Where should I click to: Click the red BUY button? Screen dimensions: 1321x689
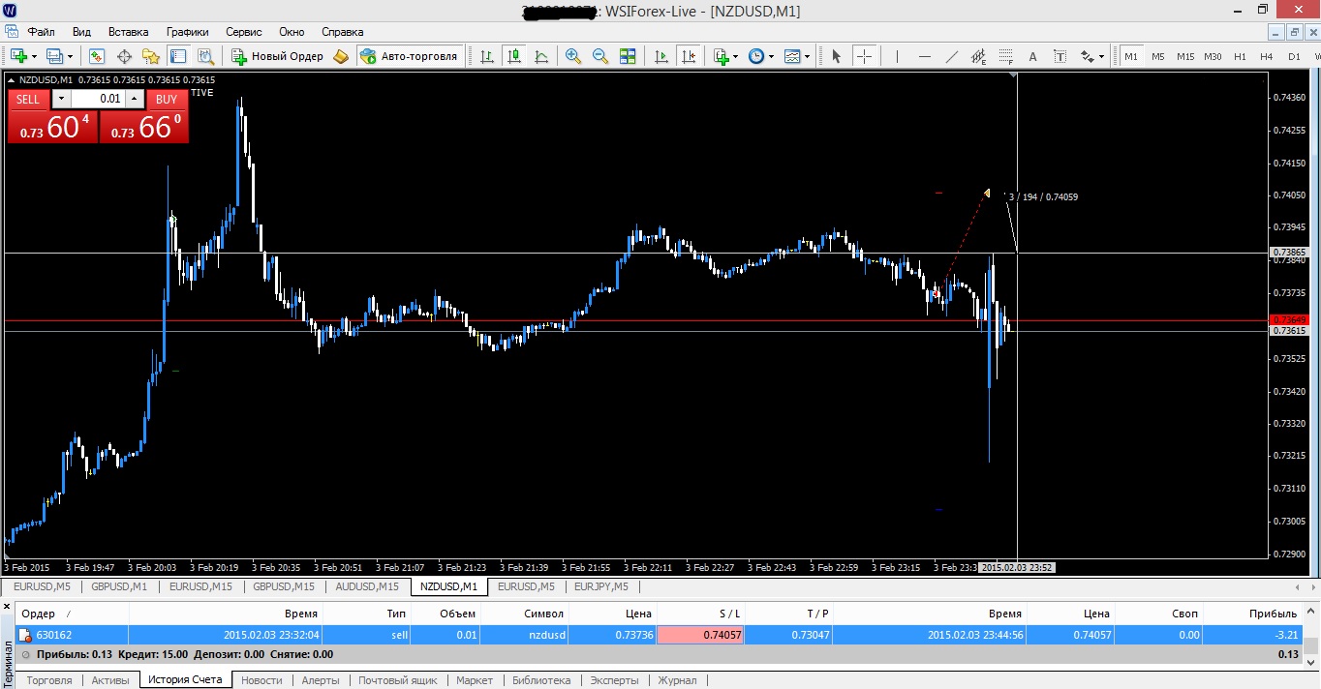(167, 99)
